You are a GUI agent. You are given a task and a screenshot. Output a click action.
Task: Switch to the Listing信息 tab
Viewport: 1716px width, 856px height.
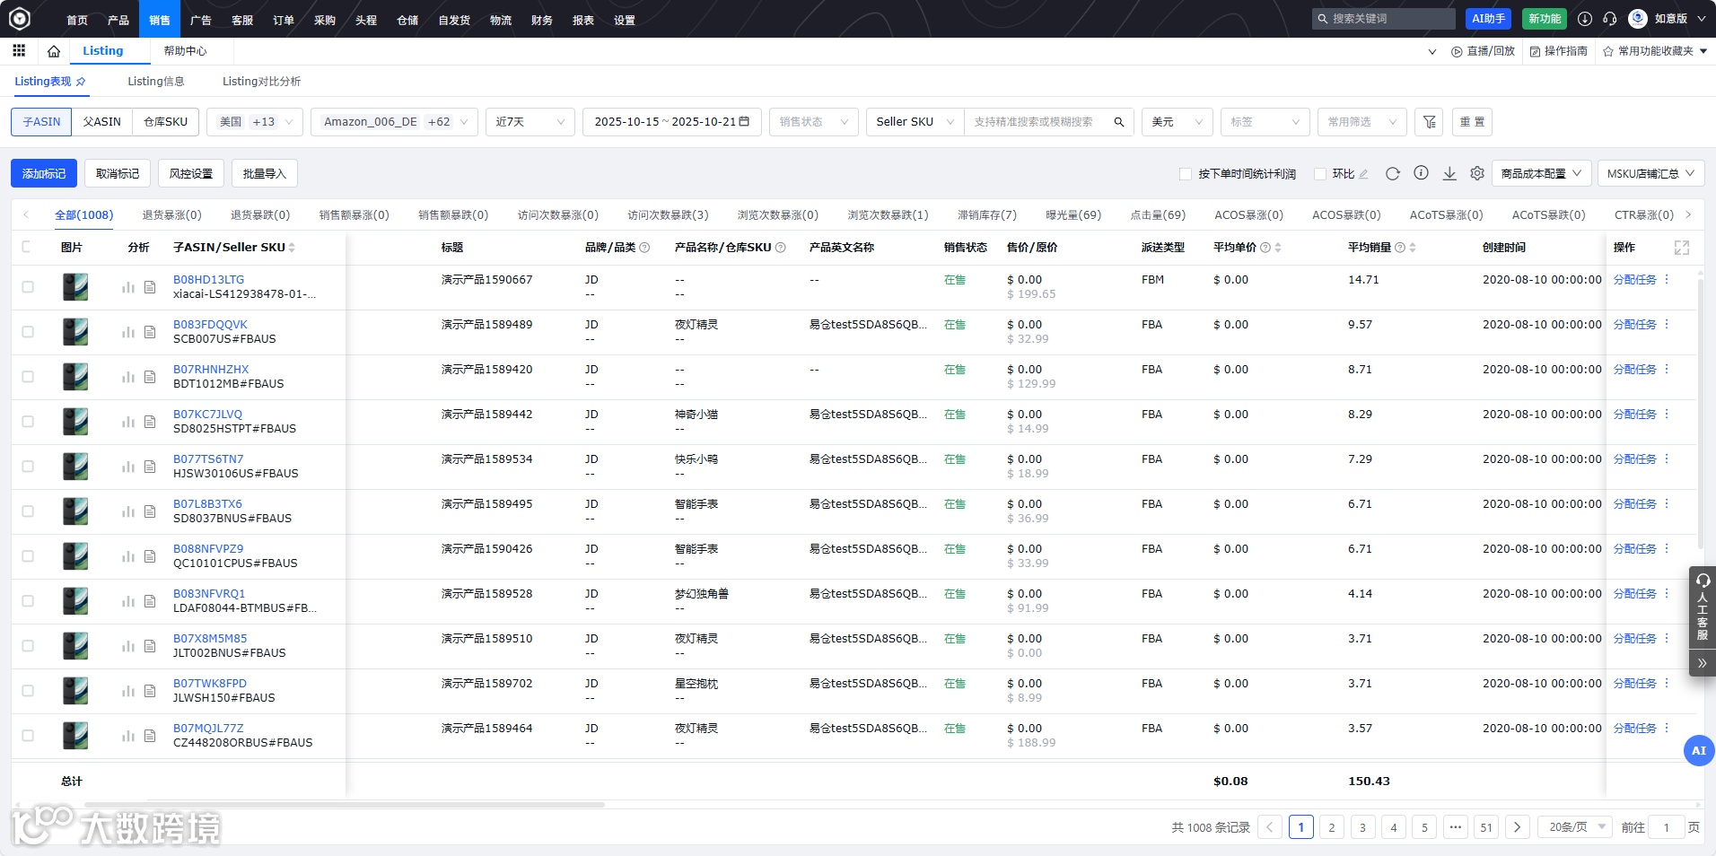pyautogui.click(x=156, y=82)
